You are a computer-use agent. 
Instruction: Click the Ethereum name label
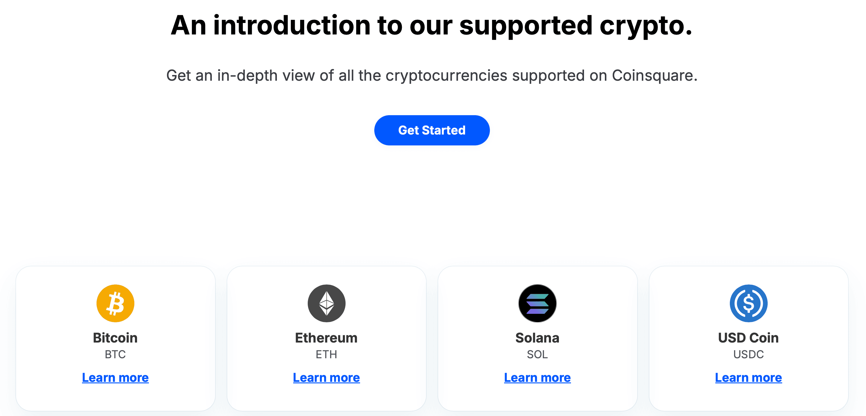(326, 338)
